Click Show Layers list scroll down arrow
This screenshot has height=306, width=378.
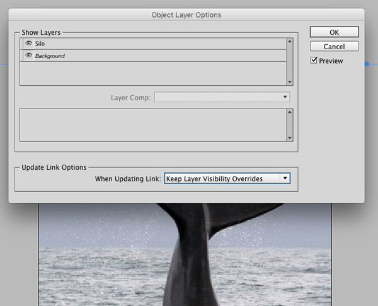290,82
